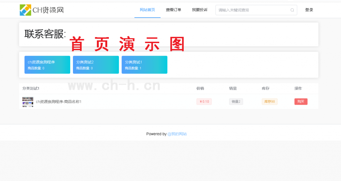Click the CH资源网 site title text

48,10
